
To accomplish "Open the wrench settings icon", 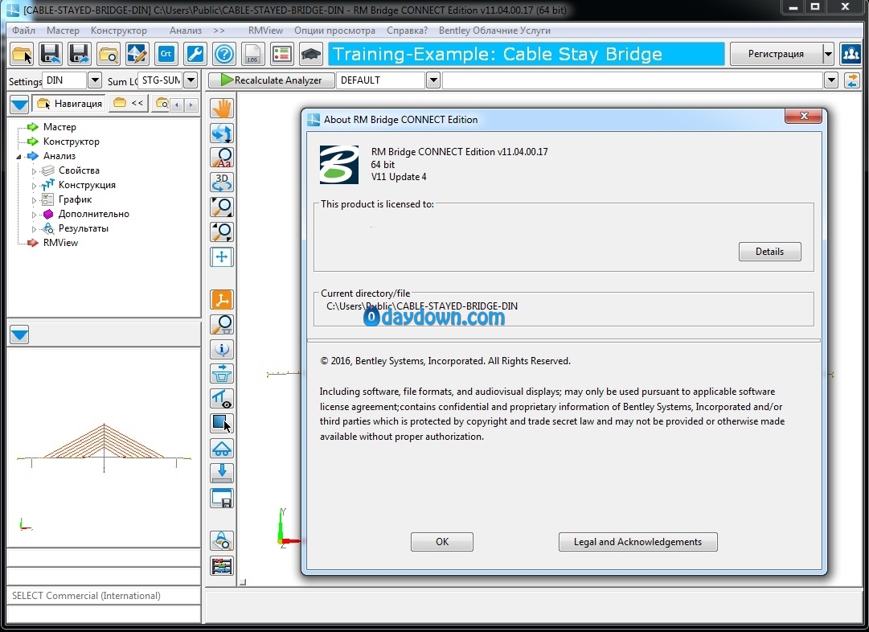I will tap(195, 54).
